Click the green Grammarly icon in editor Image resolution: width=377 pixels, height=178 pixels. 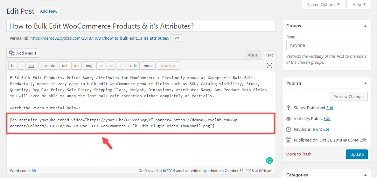(x=269, y=160)
